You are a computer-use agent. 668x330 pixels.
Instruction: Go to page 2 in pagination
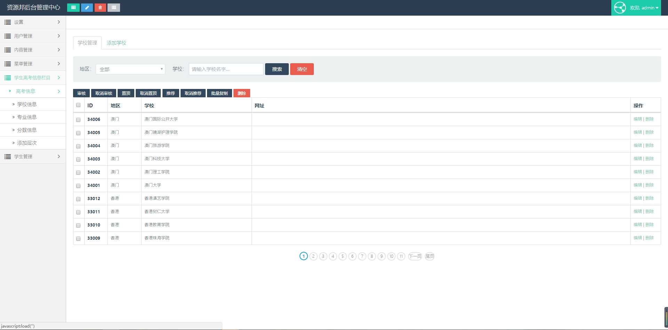(x=313, y=256)
